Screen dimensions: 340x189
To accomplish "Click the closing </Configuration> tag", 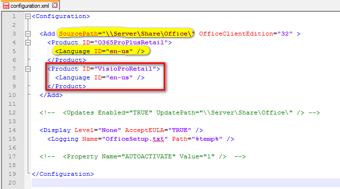I will pyautogui.click(x=63, y=174).
